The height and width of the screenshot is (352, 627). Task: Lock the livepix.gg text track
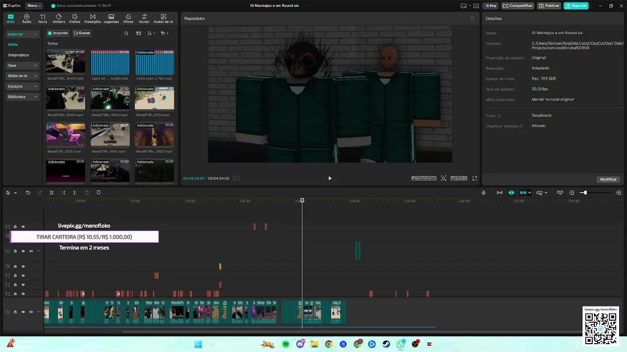point(15,227)
